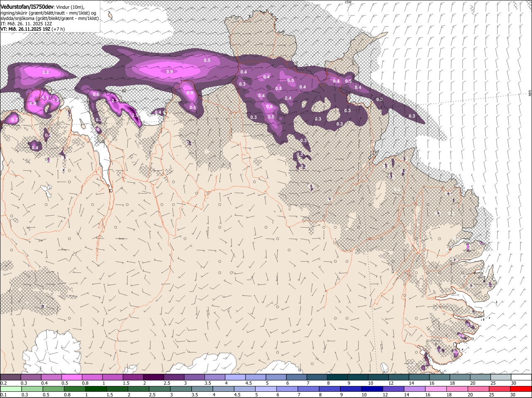This screenshot has height=398, width=532.
Task: Click the 4.5 label under the lower legend
Action: [237, 395]
